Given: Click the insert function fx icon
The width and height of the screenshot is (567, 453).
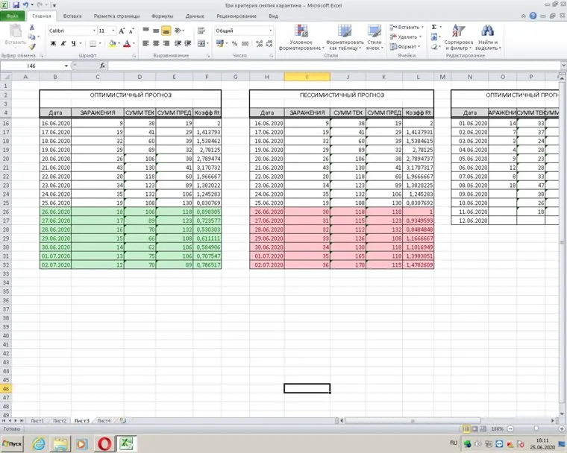Looking at the screenshot, I should [102, 66].
